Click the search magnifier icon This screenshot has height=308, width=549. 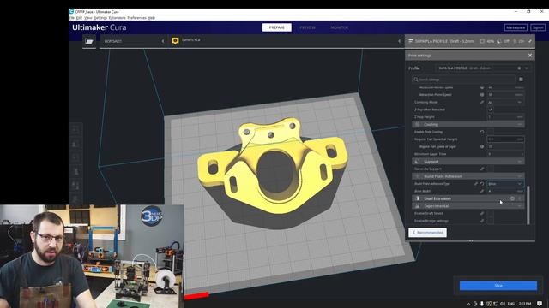[x=415, y=80]
